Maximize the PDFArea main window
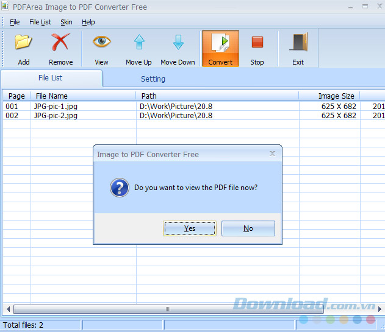 tap(365, 7)
